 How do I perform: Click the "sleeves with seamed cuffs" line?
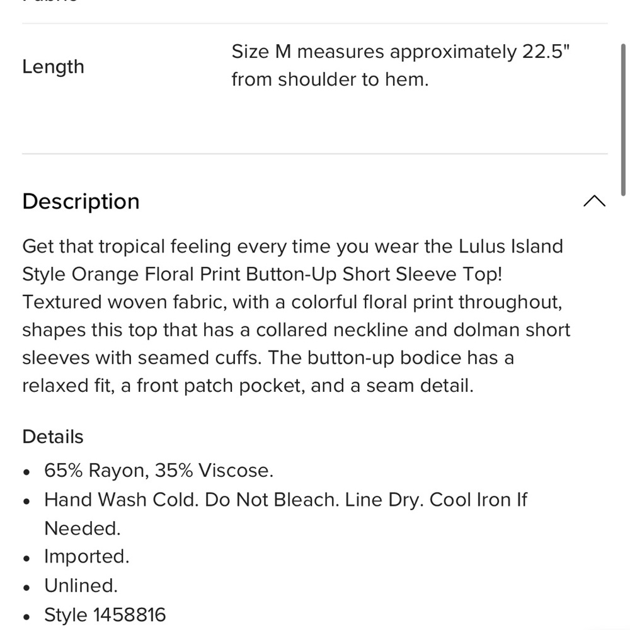[268, 358]
